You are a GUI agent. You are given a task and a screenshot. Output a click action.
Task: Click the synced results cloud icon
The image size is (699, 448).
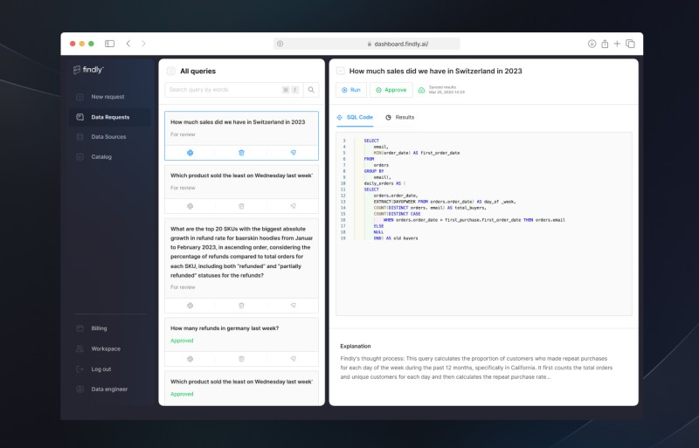(x=421, y=90)
